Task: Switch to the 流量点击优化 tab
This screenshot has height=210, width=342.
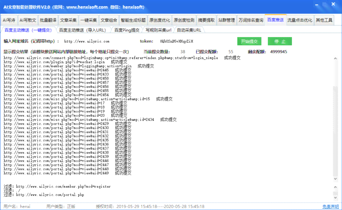Action: point(300,20)
